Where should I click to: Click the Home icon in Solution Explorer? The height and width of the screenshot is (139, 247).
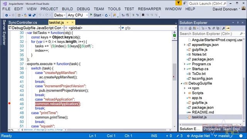point(190,28)
